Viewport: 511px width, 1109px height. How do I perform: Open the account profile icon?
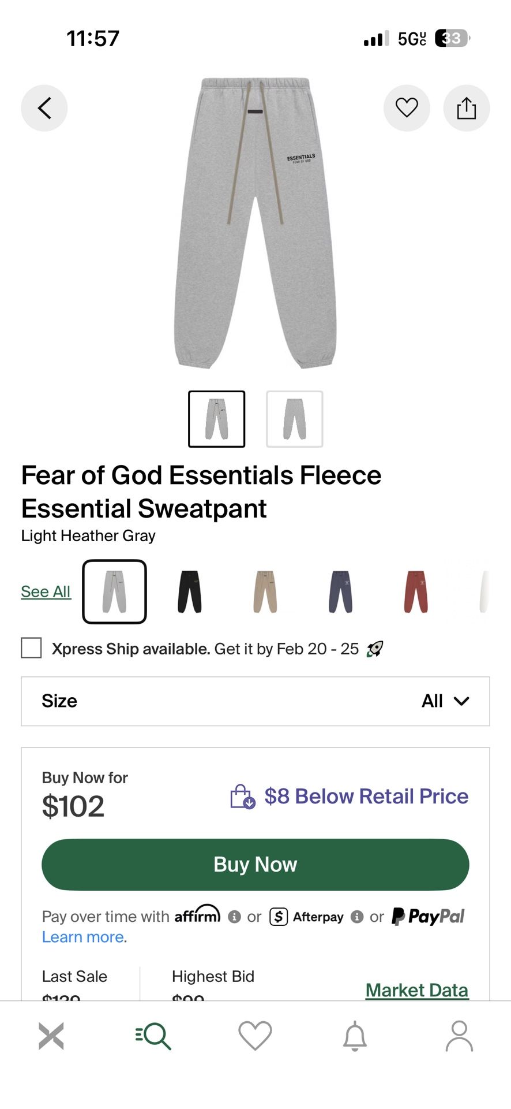click(459, 1036)
